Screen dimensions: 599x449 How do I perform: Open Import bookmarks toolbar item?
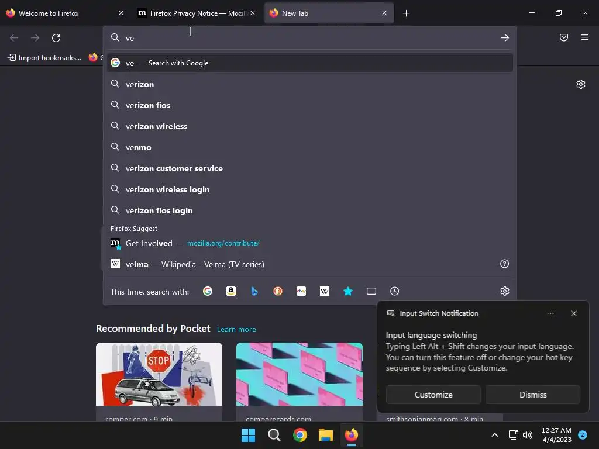pos(44,58)
